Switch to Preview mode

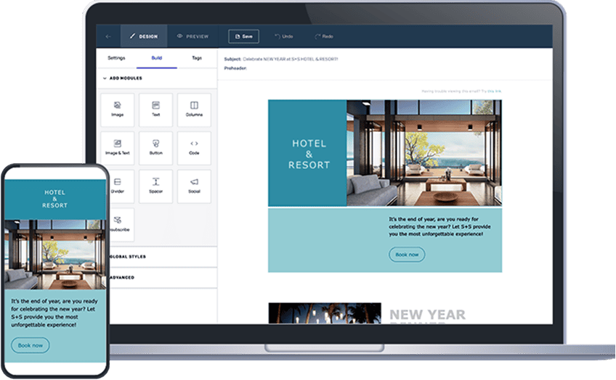point(192,36)
